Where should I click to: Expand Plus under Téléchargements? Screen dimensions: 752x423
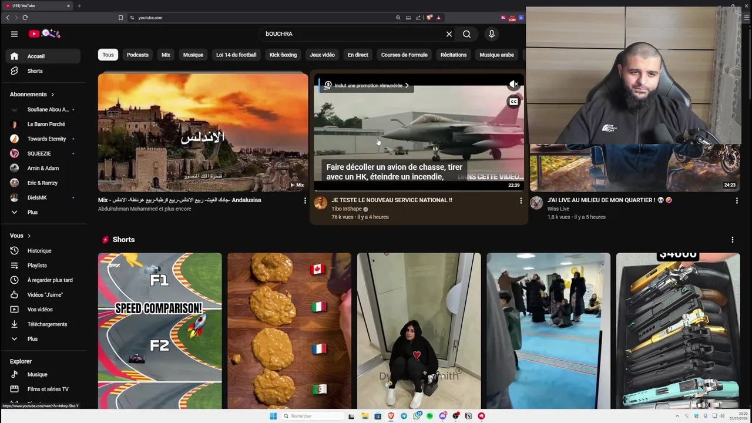tap(43, 339)
